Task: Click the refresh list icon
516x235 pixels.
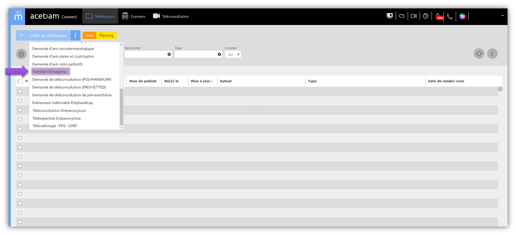Action: 479,54
